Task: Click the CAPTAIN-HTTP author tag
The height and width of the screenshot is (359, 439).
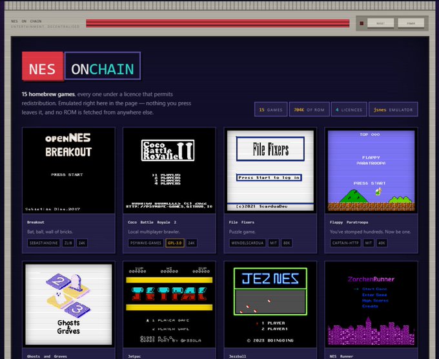Action: tap(345, 243)
